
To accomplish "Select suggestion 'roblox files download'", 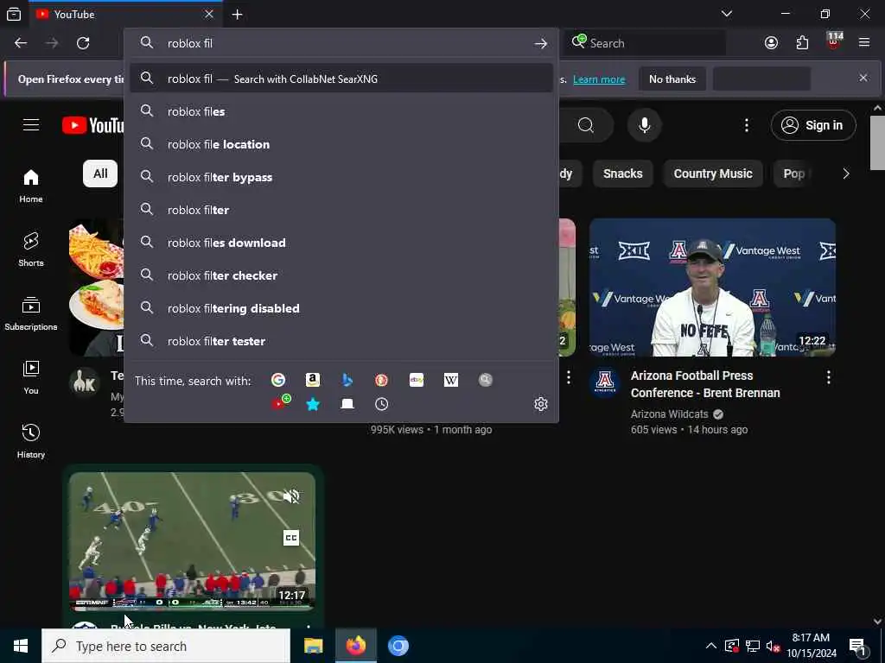I will point(341,243).
